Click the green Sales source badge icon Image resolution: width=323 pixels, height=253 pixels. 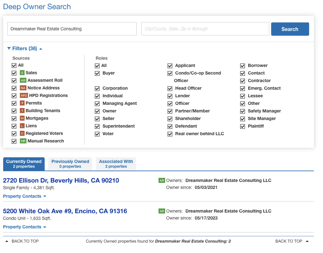[x=22, y=73]
